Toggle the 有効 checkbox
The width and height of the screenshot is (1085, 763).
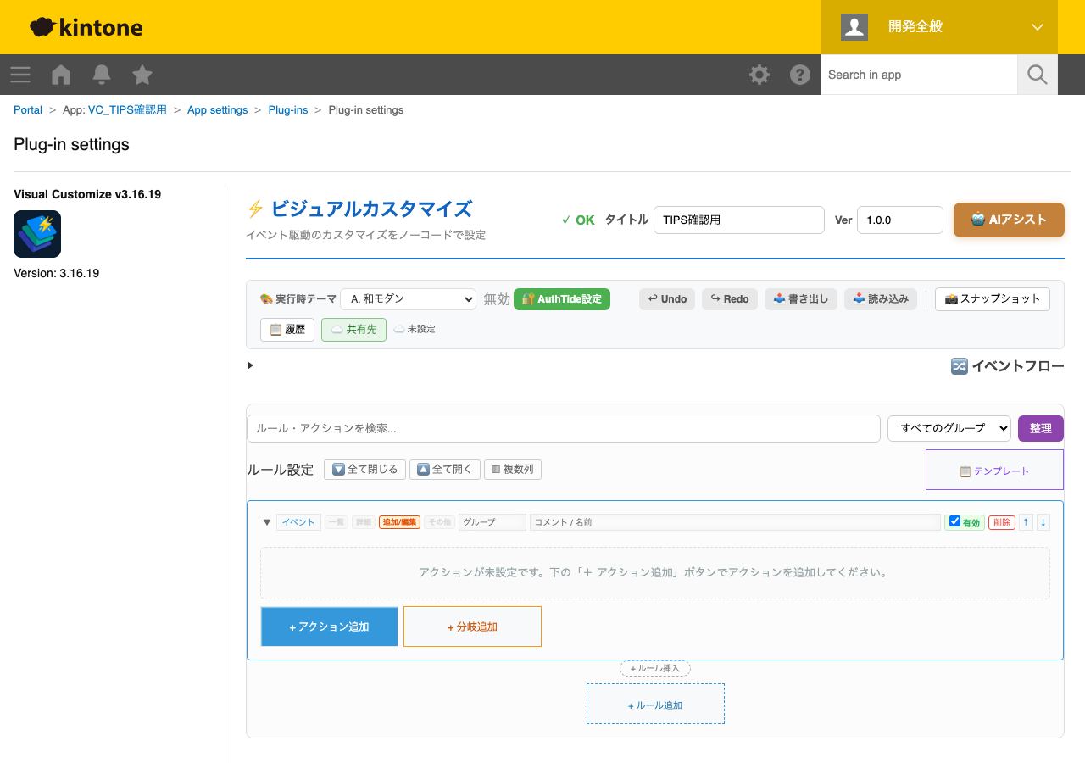point(954,521)
